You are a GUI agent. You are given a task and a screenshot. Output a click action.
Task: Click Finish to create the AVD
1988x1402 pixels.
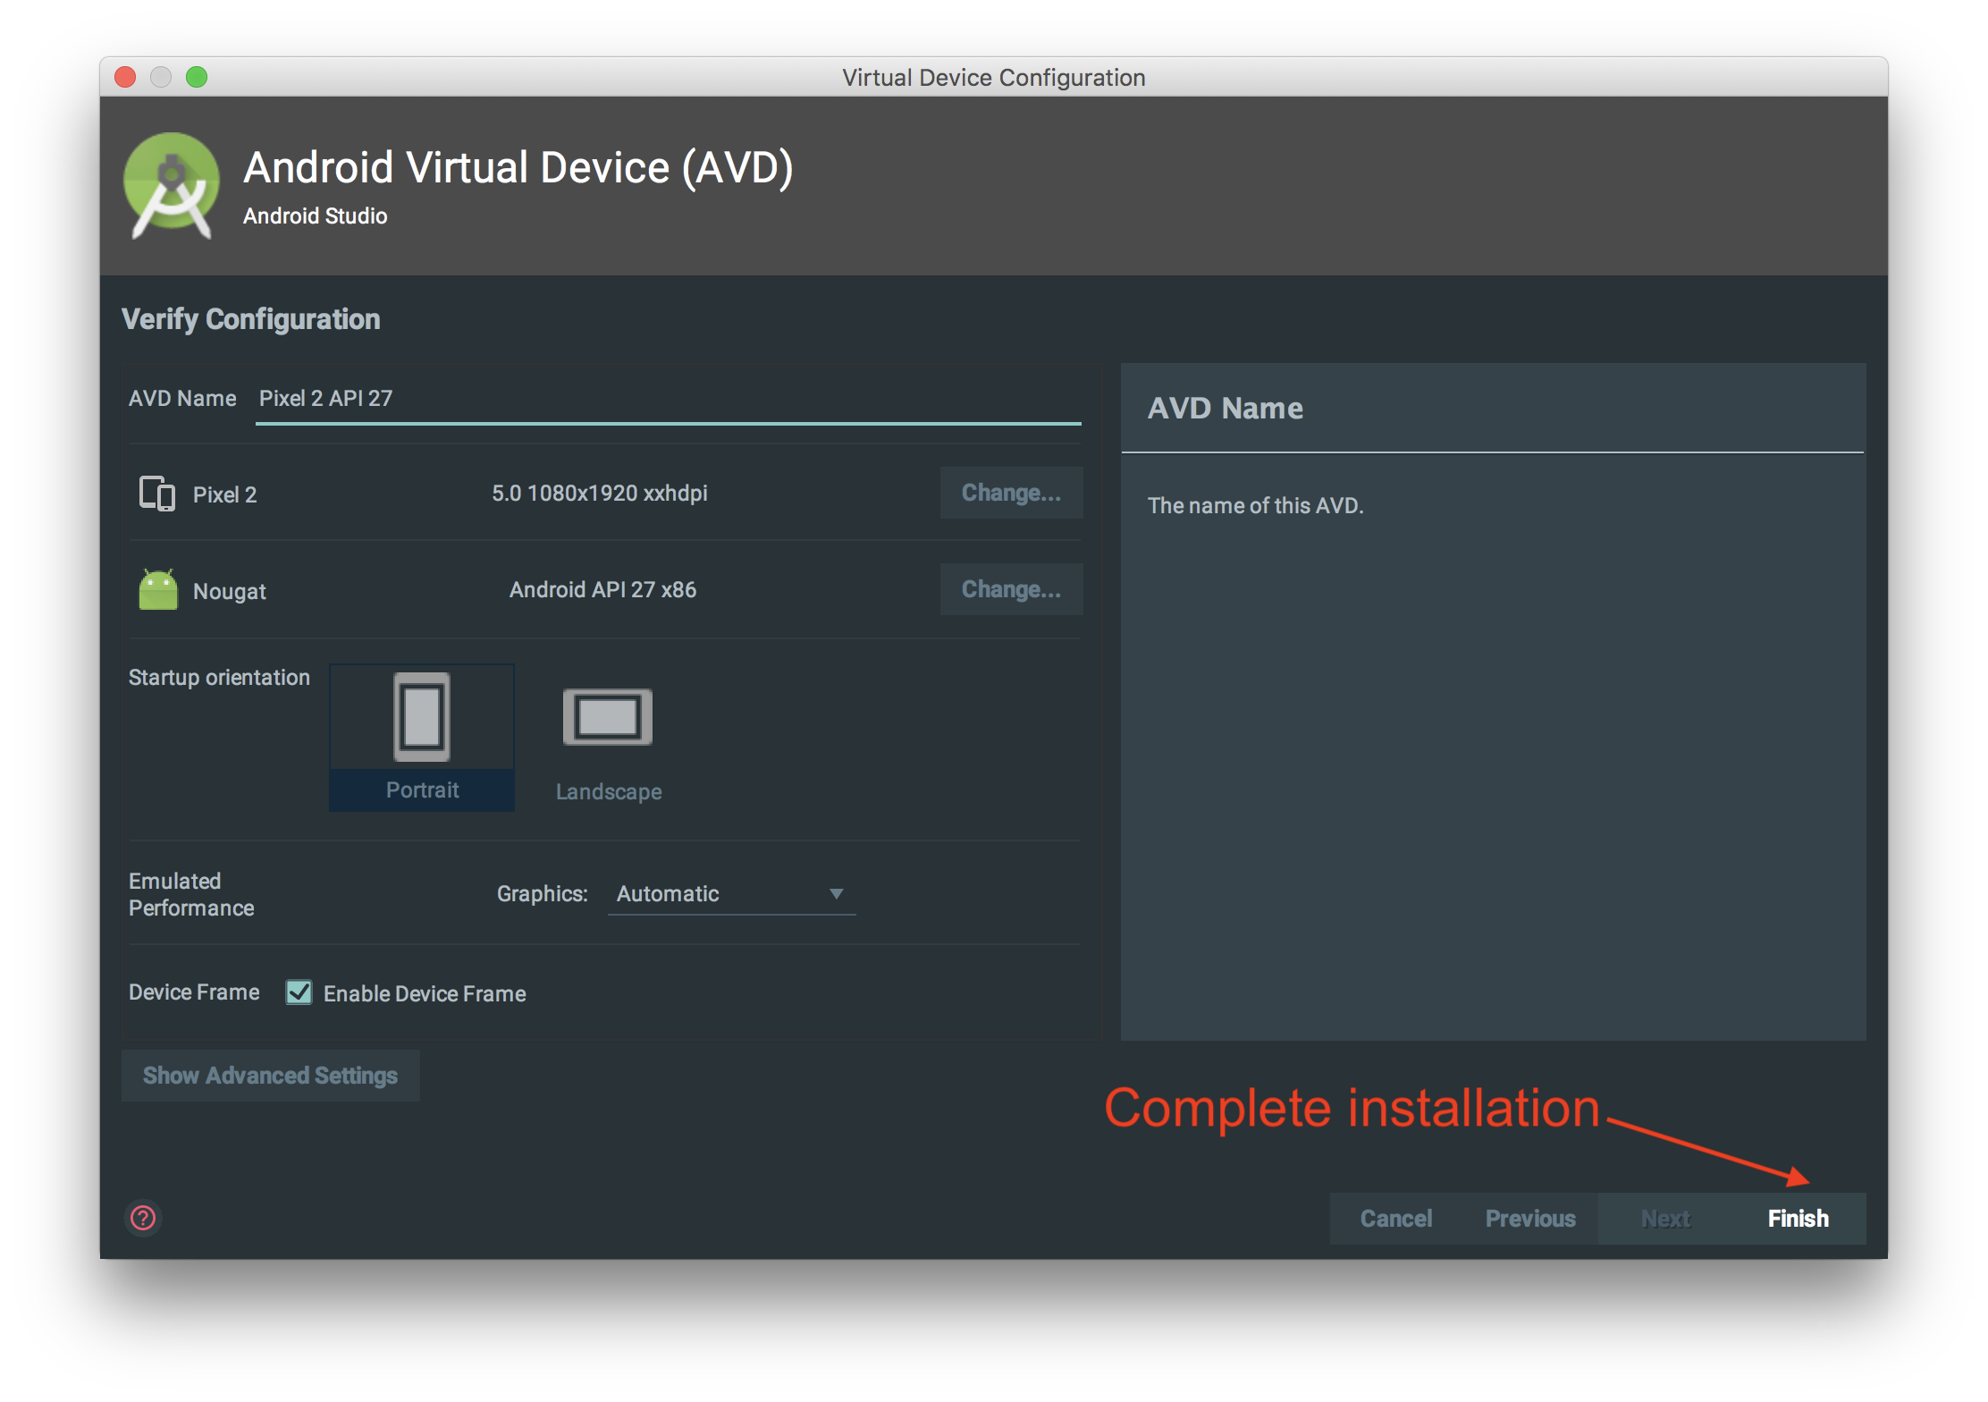[x=1798, y=1219]
